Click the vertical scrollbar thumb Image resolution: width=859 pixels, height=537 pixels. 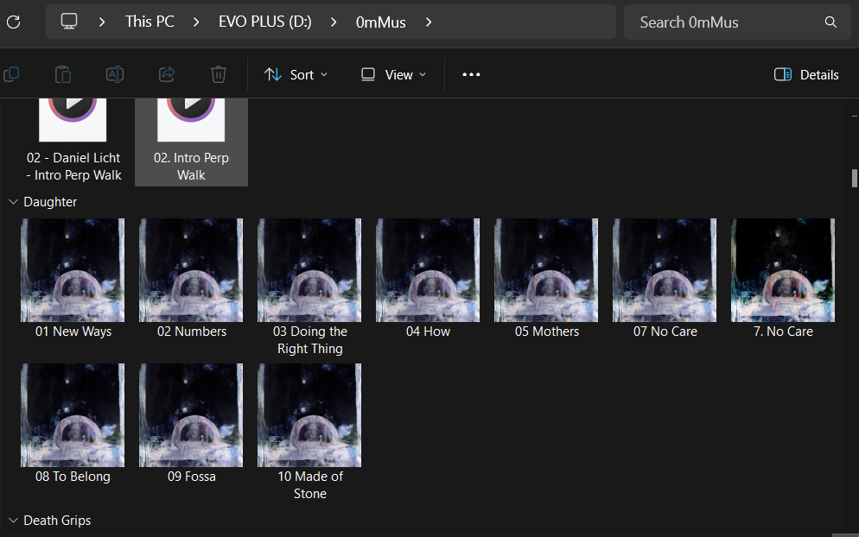tap(854, 179)
